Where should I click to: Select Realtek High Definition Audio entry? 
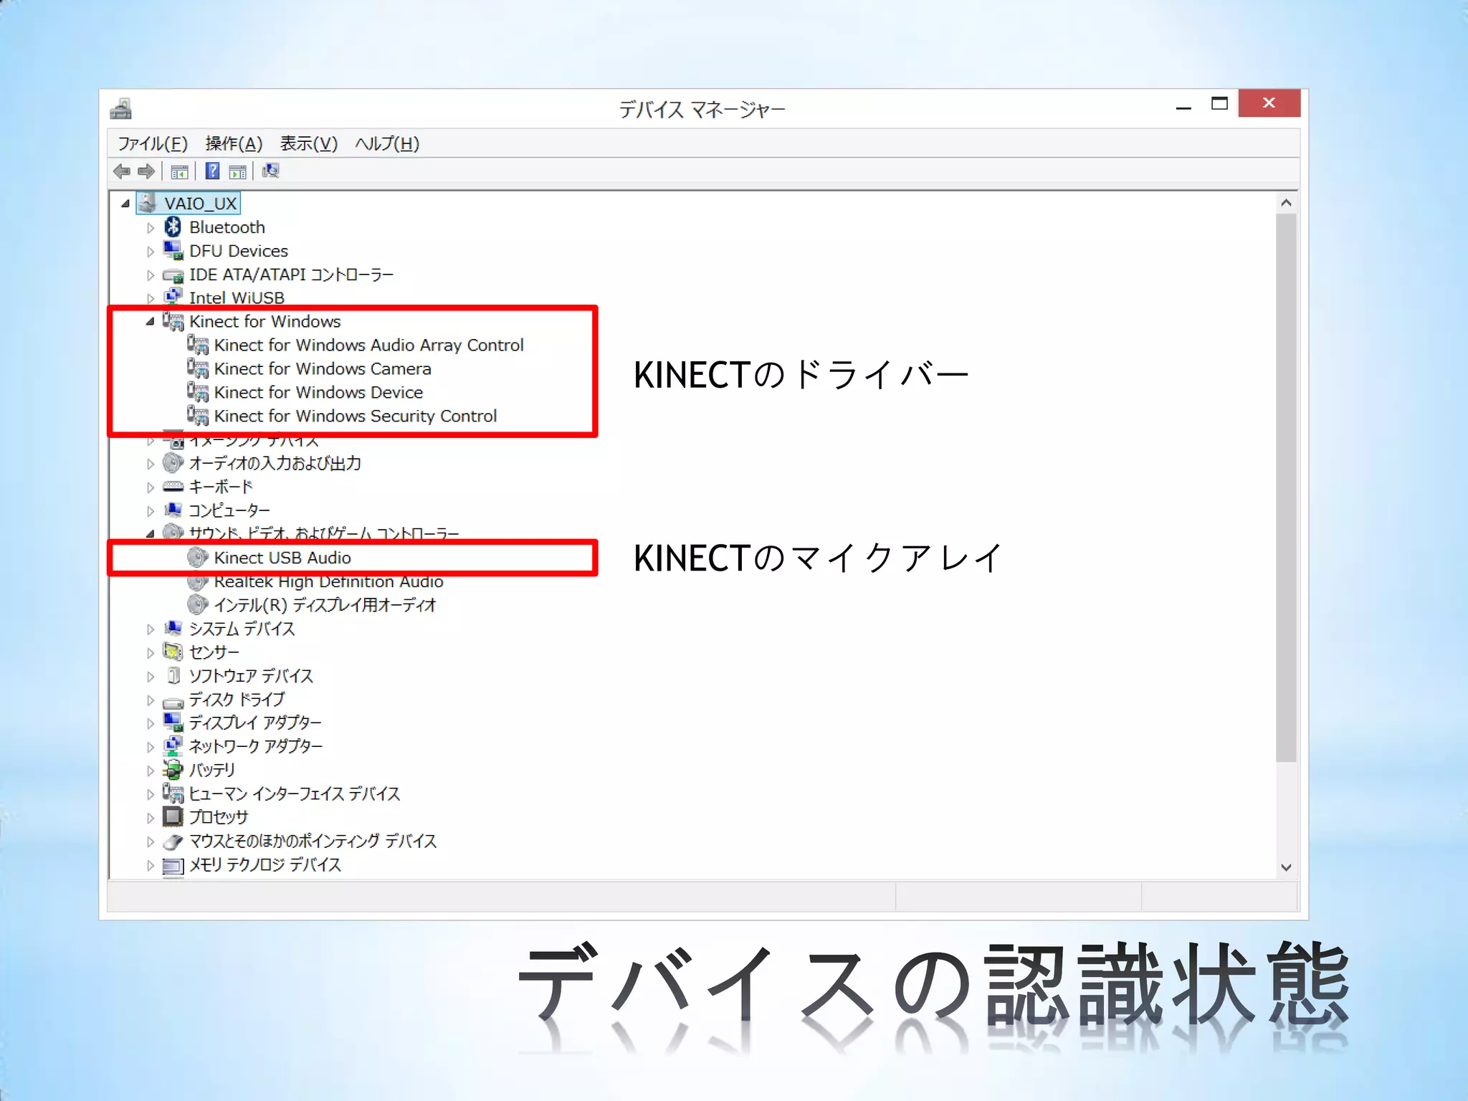click(328, 582)
